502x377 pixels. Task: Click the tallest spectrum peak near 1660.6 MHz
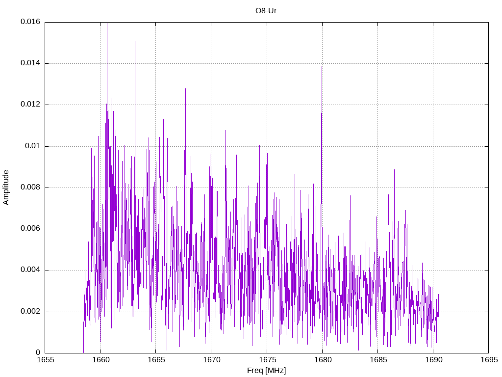pos(107,24)
